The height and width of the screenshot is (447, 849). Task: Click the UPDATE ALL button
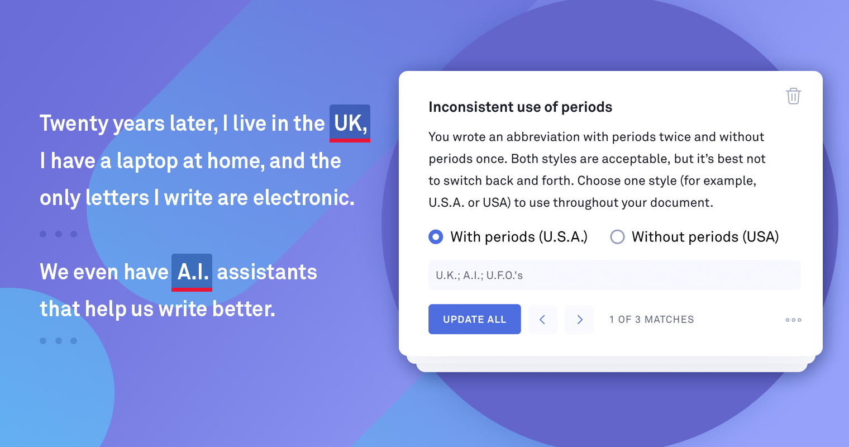click(x=475, y=319)
